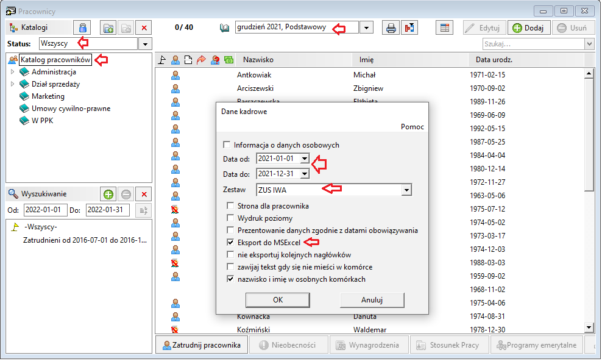Open the period dropdown grudzień 2021, Podstawowy

367,27
